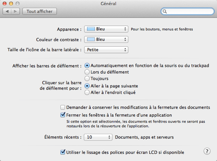Image resolution: width=217 pixels, height=161 pixels.
Task: Click the red close window button
Action: (5, 4)
